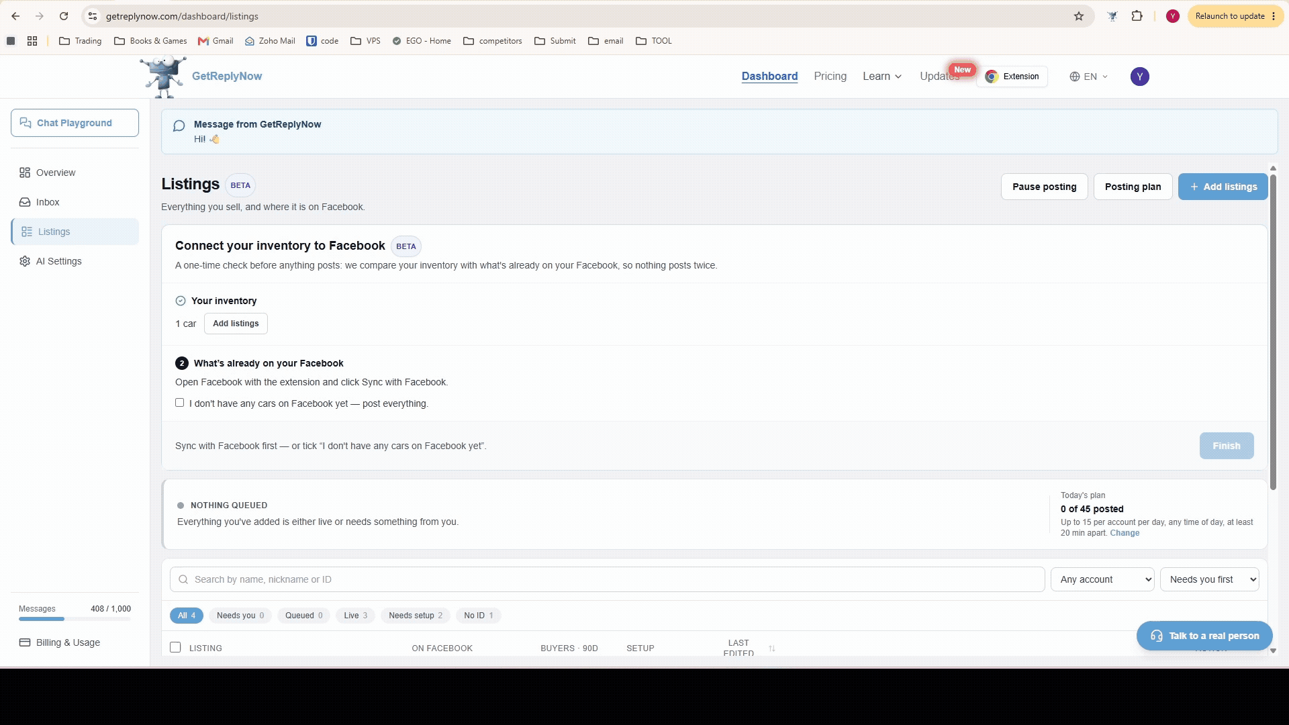Open Talk to a real person chat
The height and width of the screenshot is (725, 1289).
tap(1204, 636)
